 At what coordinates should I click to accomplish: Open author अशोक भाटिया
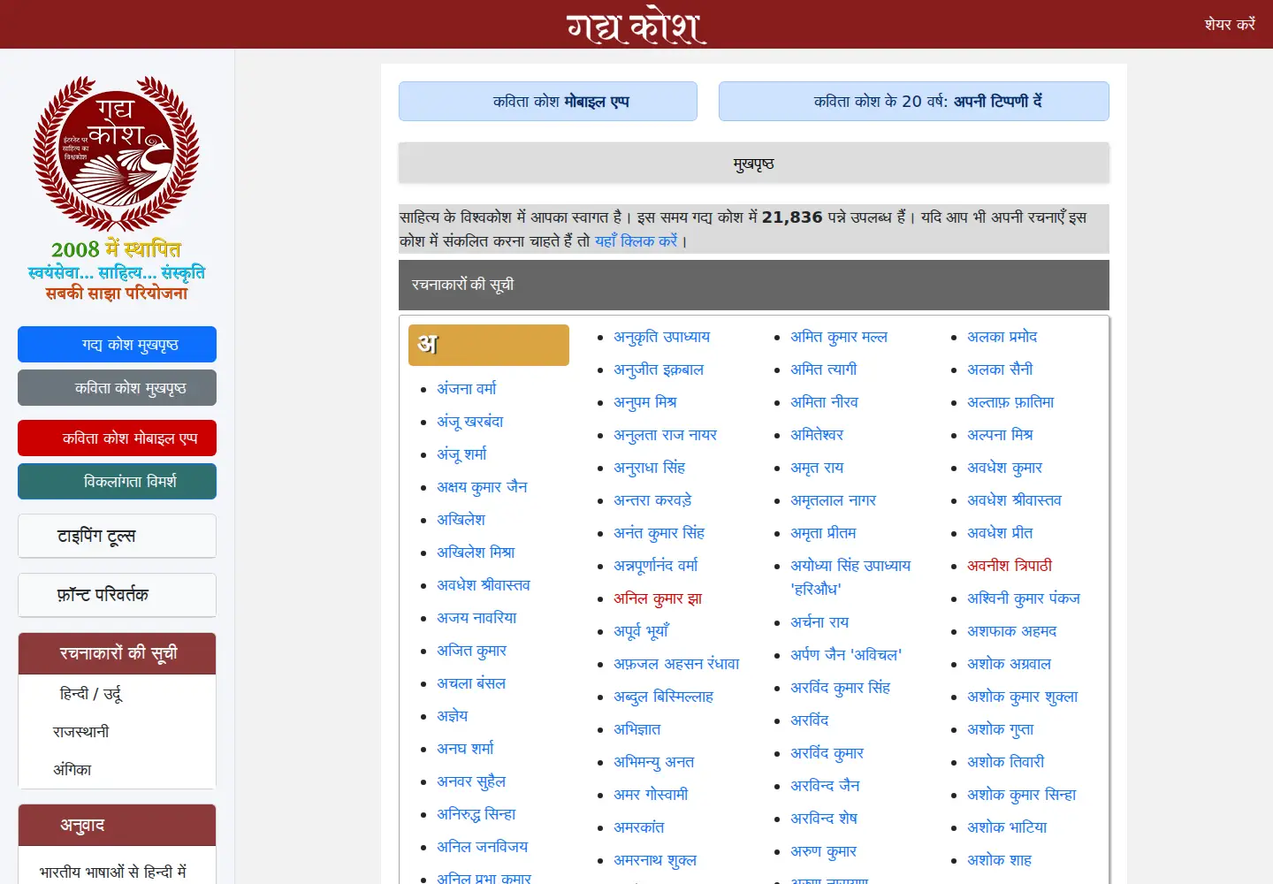click(x=1007, y=827)
